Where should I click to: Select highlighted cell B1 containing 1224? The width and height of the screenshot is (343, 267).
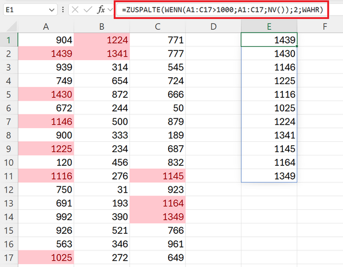(x=102, y=40)
